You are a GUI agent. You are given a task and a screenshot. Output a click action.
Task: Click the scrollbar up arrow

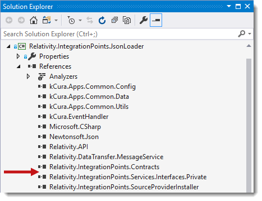click(249, 46)
